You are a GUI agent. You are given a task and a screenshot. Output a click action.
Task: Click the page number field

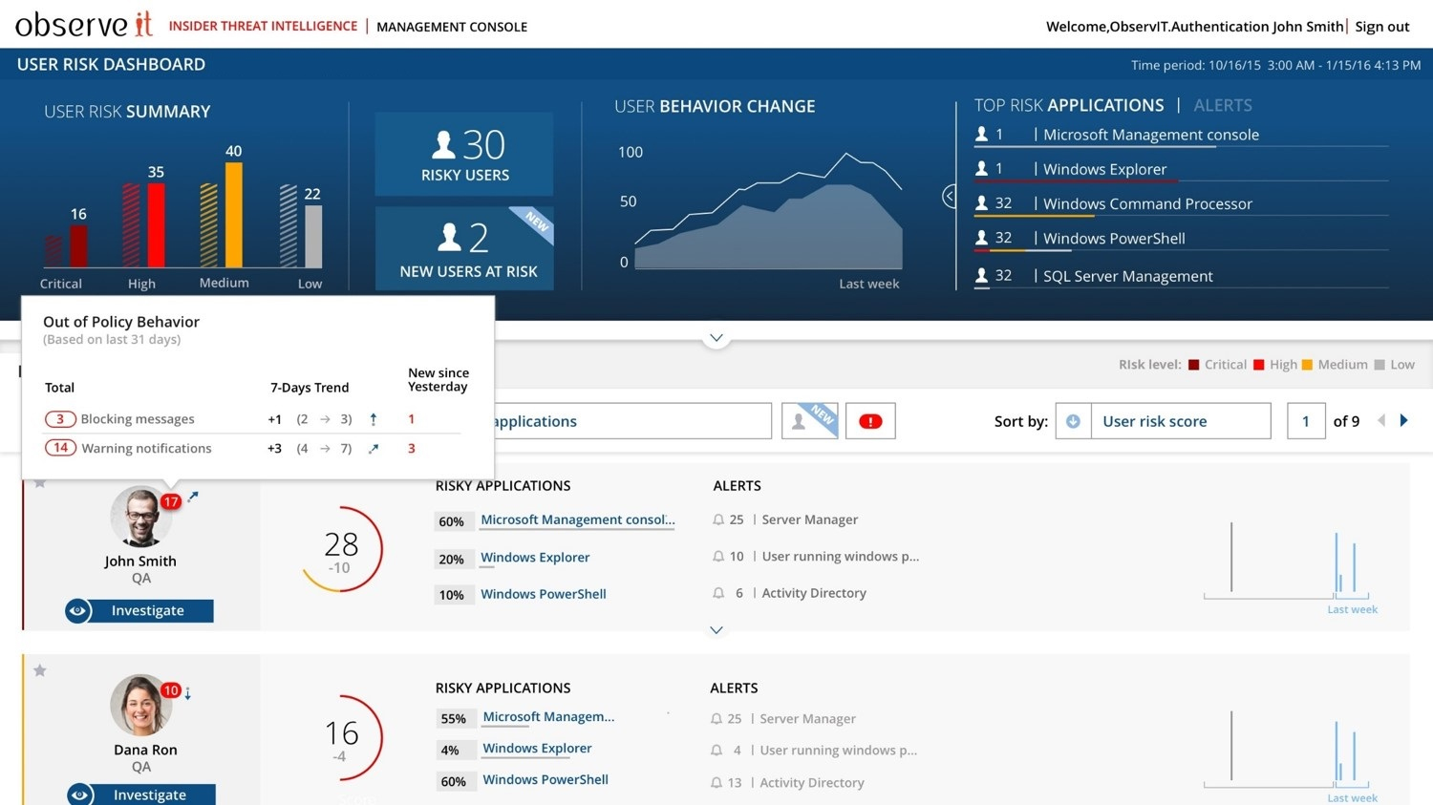tap(1306, 421)
